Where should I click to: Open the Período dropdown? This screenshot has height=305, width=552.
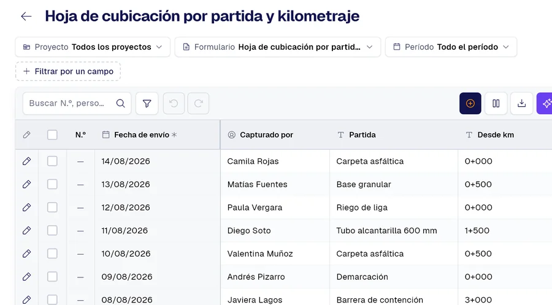click(451, 47)
